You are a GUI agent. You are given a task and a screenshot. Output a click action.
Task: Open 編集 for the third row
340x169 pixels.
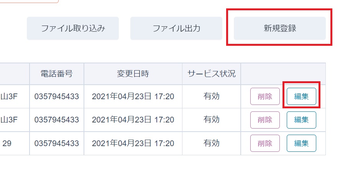(x=301, y=143)
